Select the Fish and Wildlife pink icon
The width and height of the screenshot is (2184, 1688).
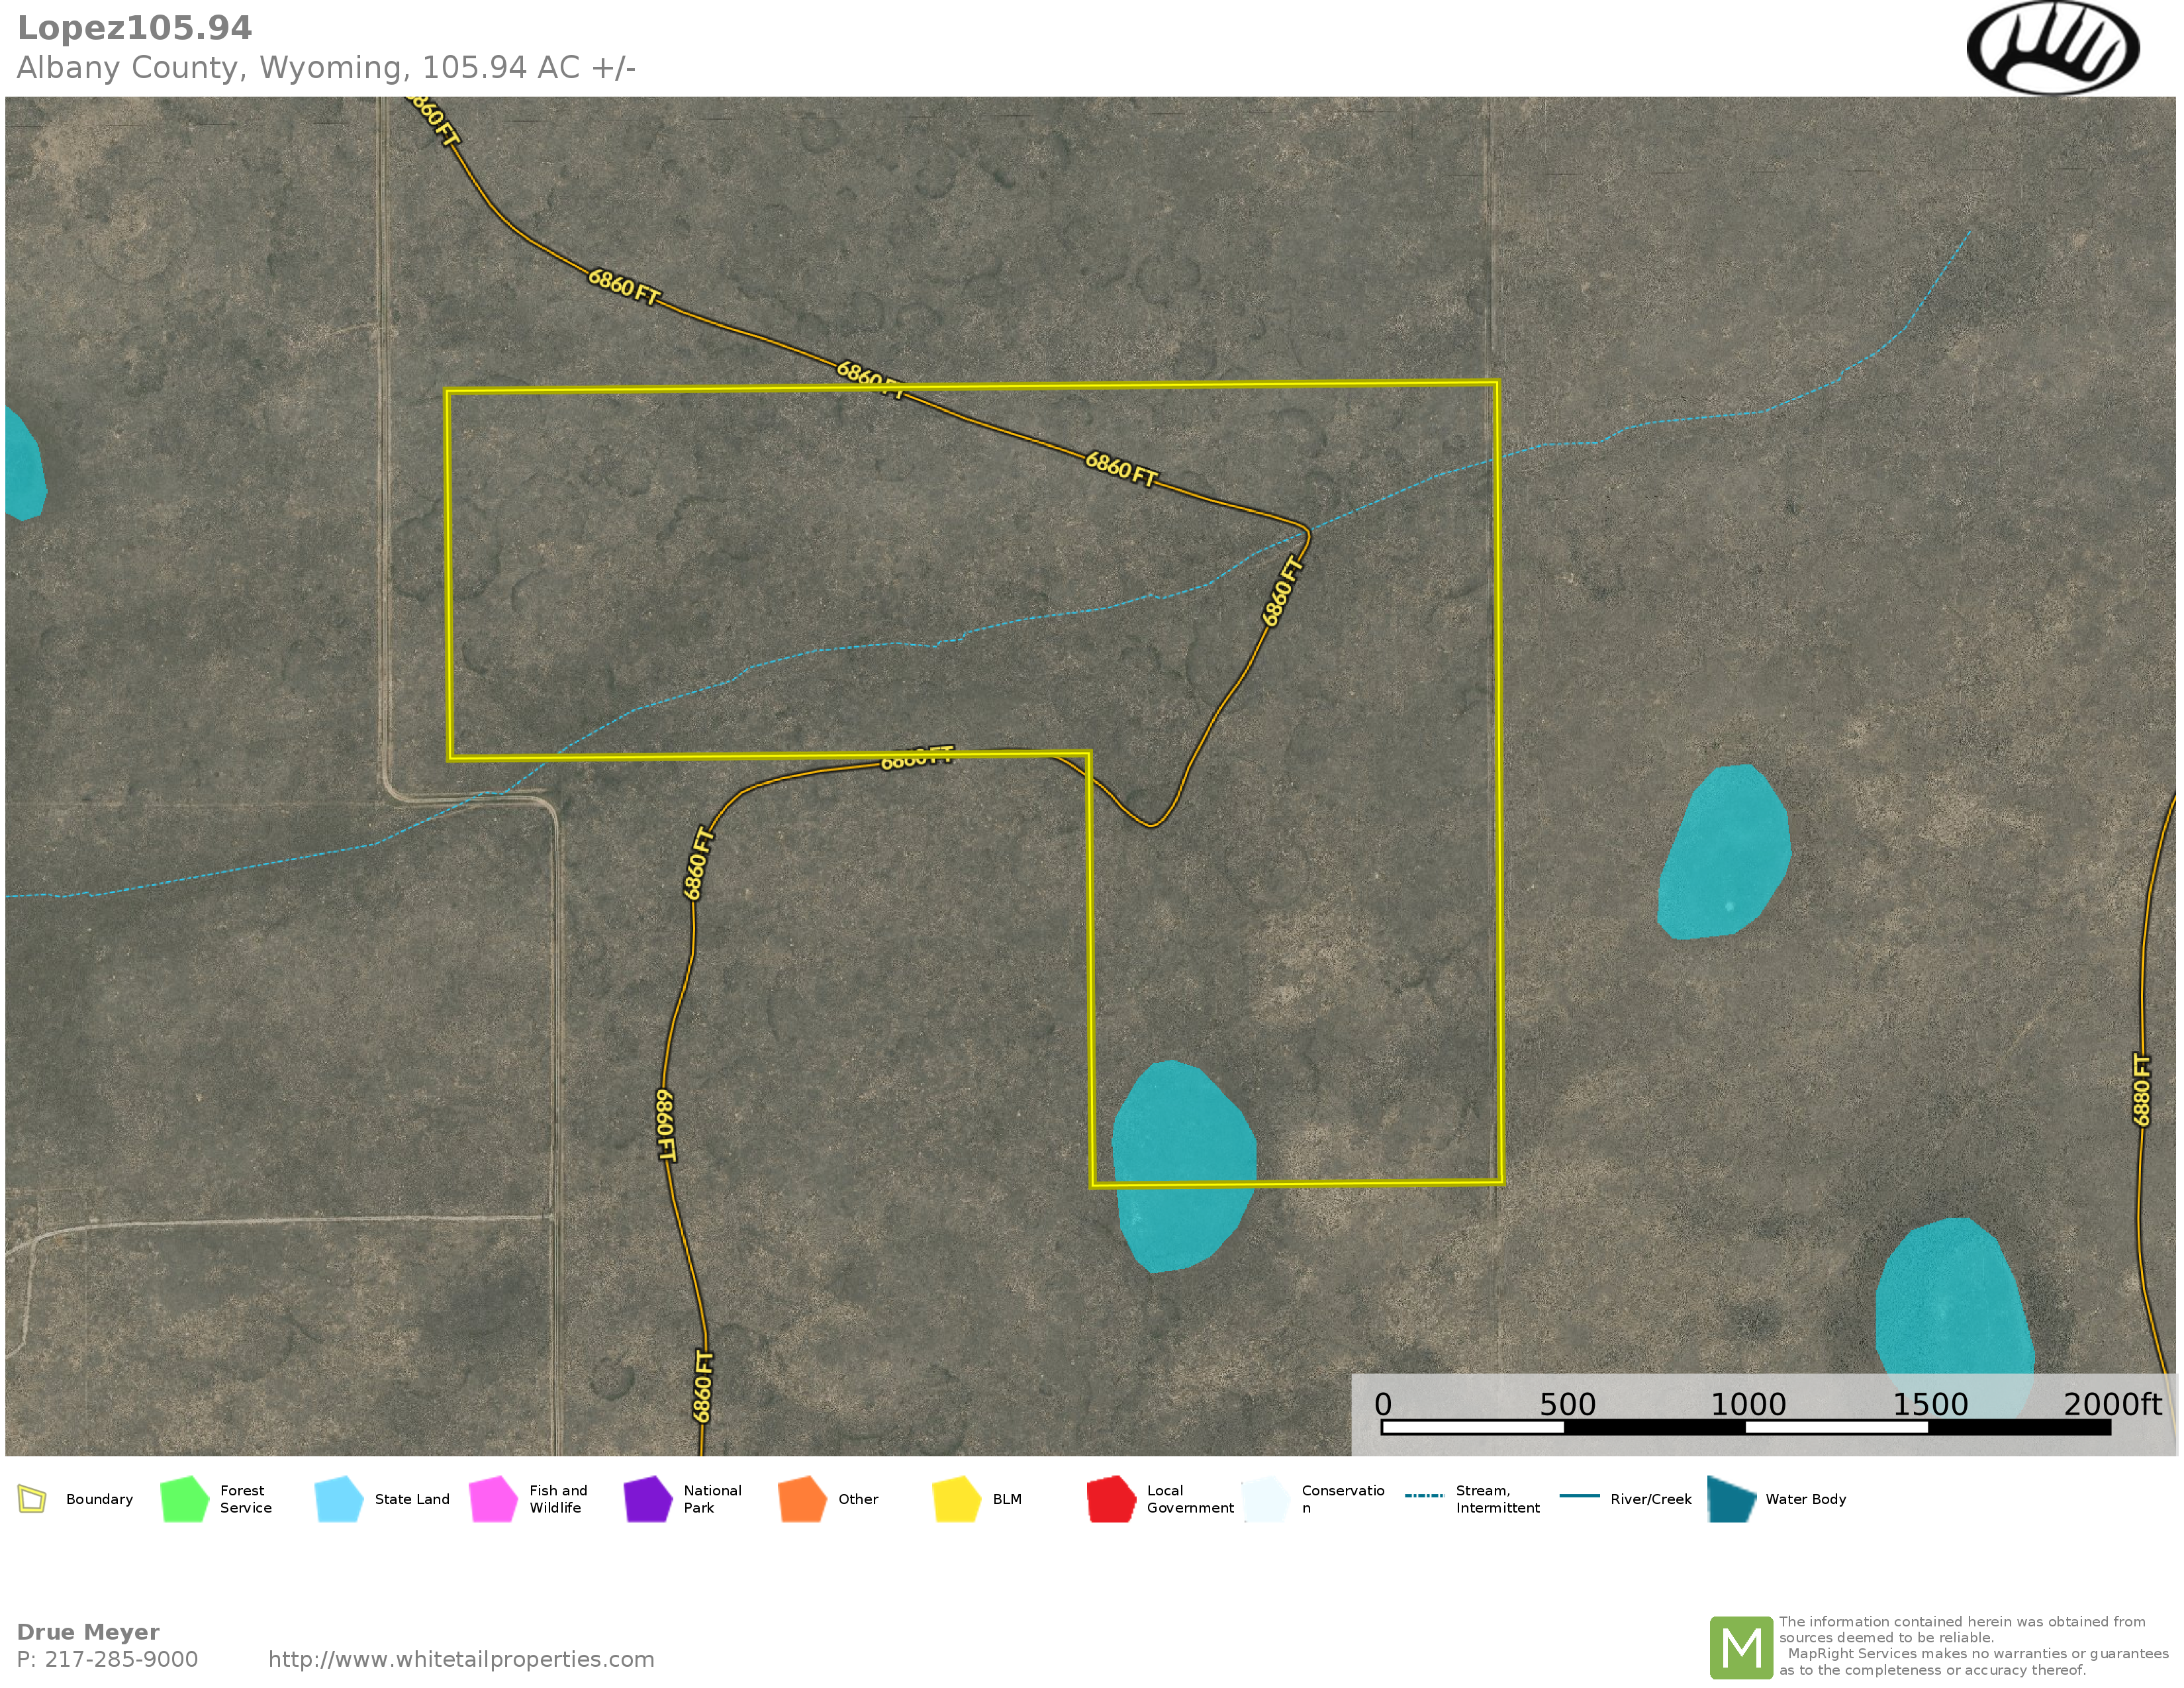coord(493,1499)
